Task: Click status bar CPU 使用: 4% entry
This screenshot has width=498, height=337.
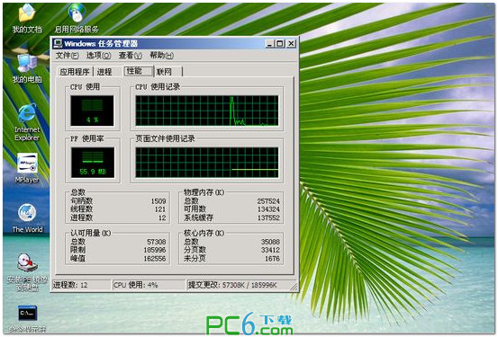Action: pos(149,285)
